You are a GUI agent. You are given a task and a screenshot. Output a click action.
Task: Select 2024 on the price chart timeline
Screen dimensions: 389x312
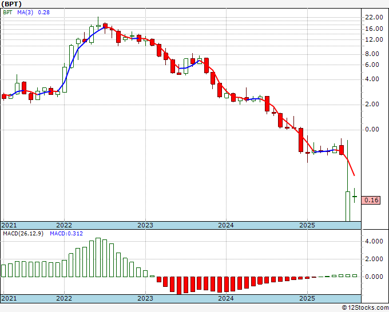[x=226, y=225]
